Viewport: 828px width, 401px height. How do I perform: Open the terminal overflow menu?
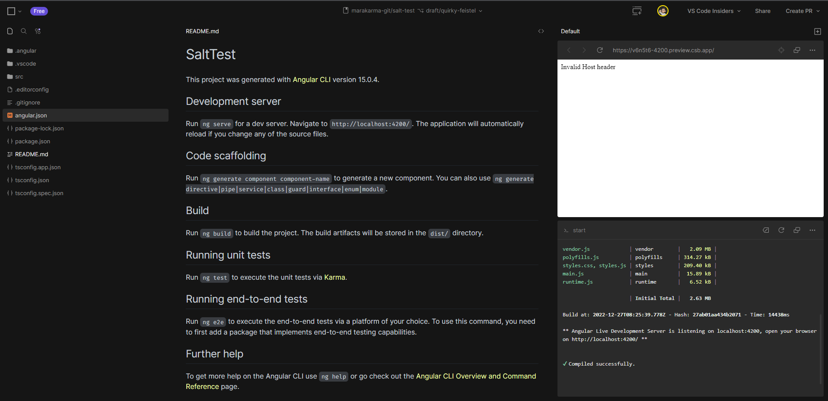[812, 230]
